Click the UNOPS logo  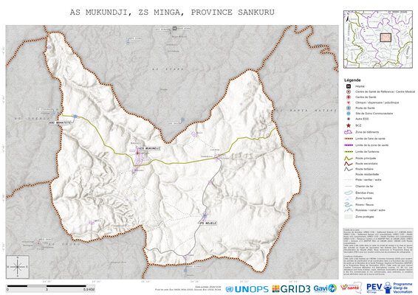point(247,289)
